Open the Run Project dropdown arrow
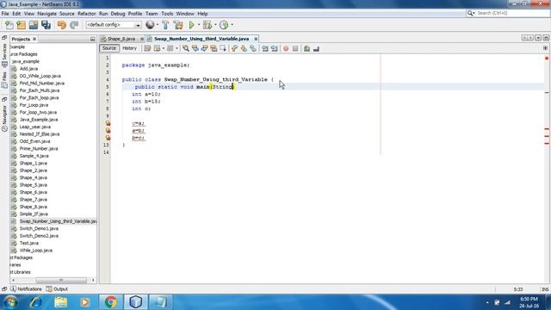551x310 pixels. (x=199, y=25)
